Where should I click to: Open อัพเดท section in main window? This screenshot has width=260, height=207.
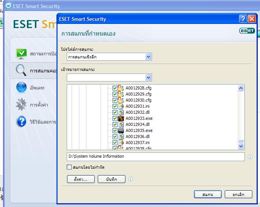point(37,88)
